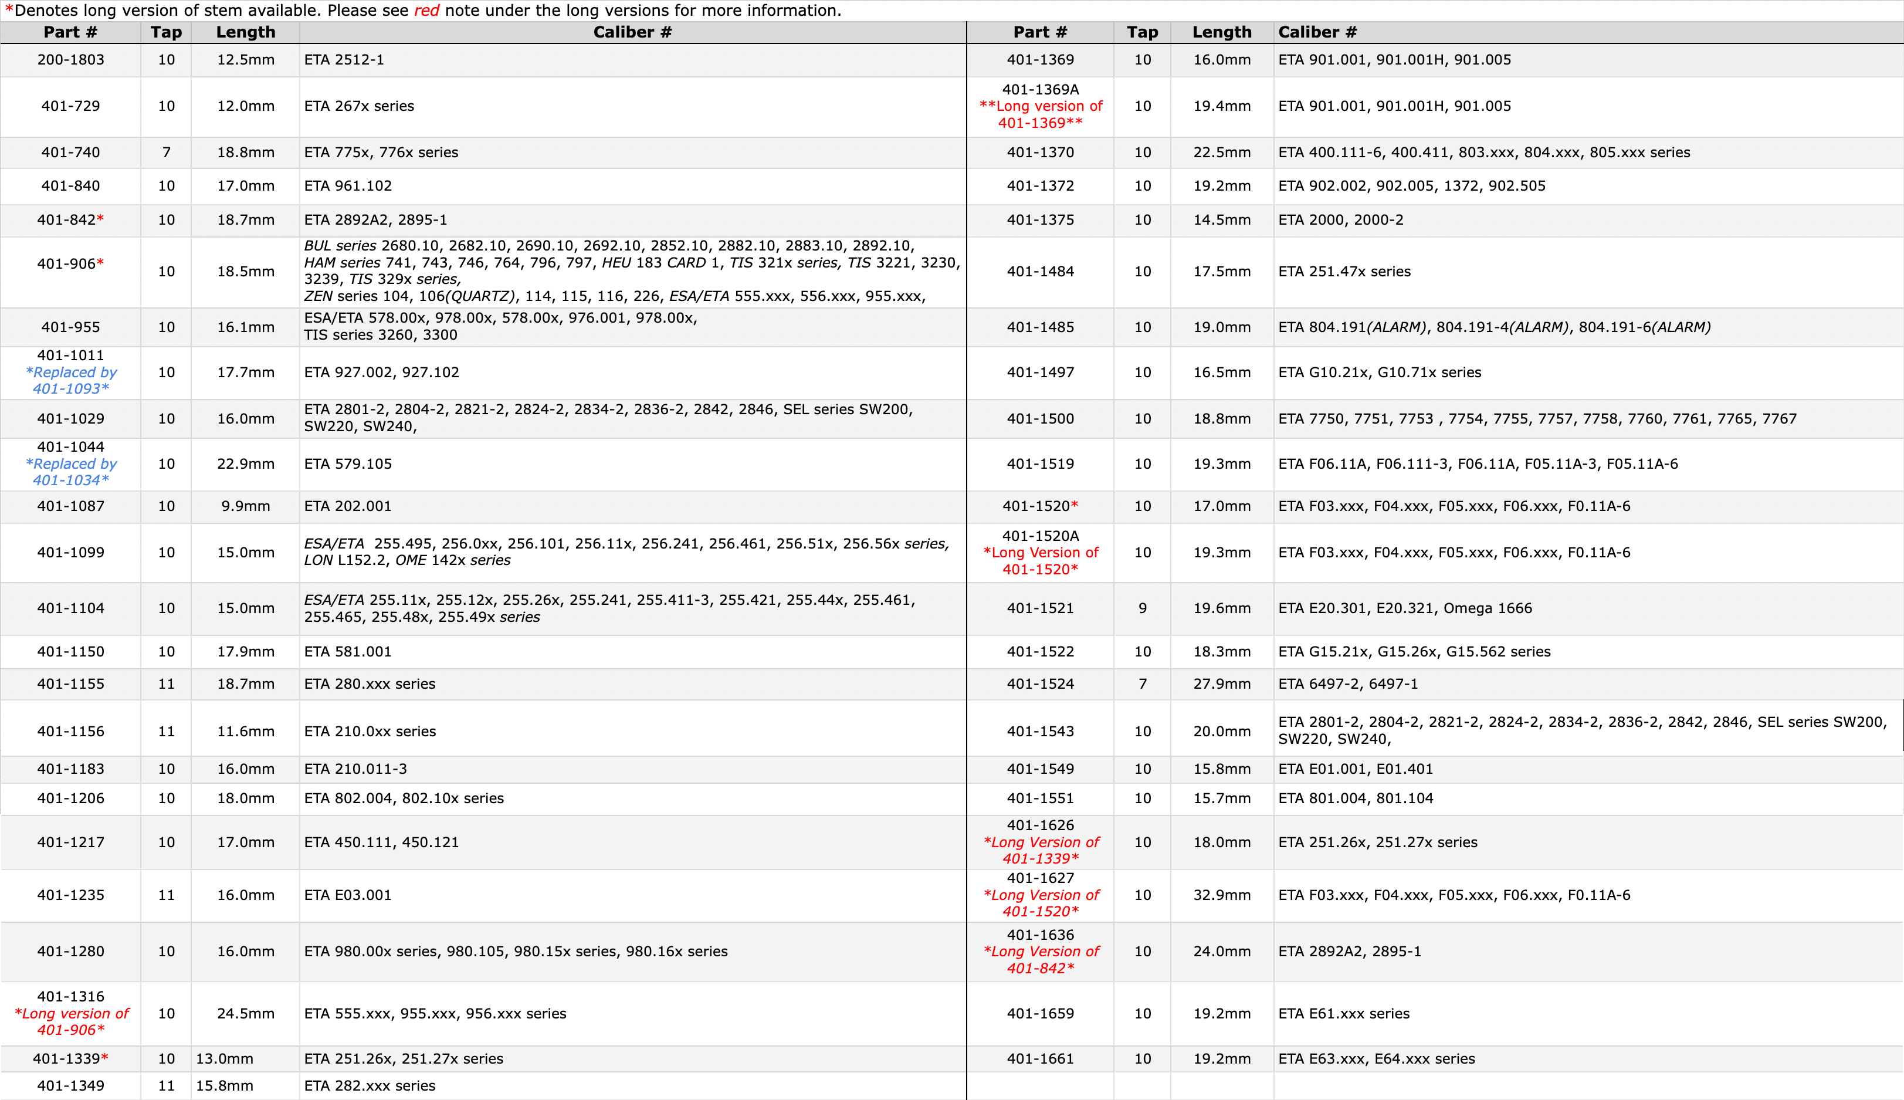Select the 18.5mm length cell
Viewport: 1904px width, 1100px height.
[x=245, y=271]
